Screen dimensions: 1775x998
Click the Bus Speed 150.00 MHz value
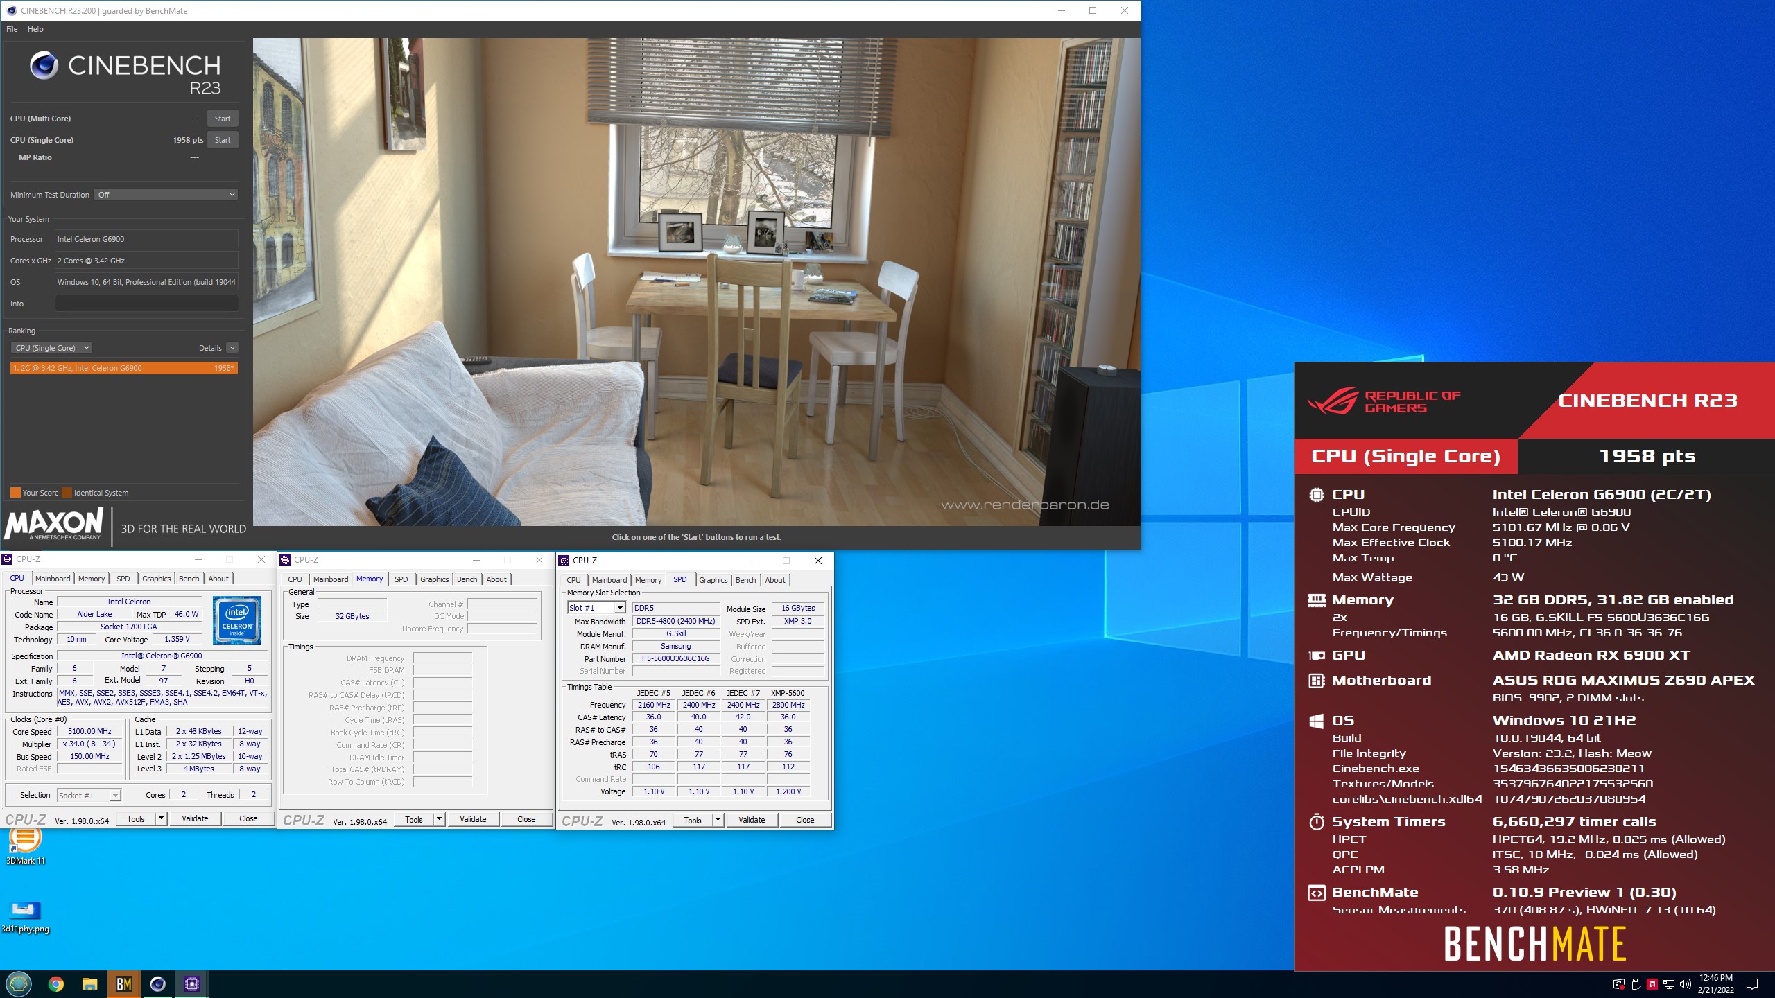pos(90,756)
